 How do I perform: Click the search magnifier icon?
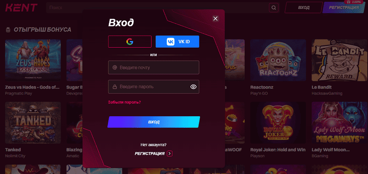point(274,7)
